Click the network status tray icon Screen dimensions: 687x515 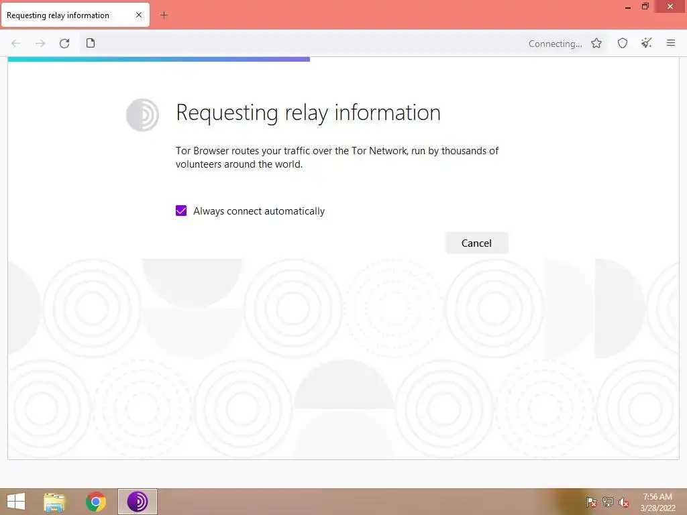pyautogui.click(x=608, y=502)
